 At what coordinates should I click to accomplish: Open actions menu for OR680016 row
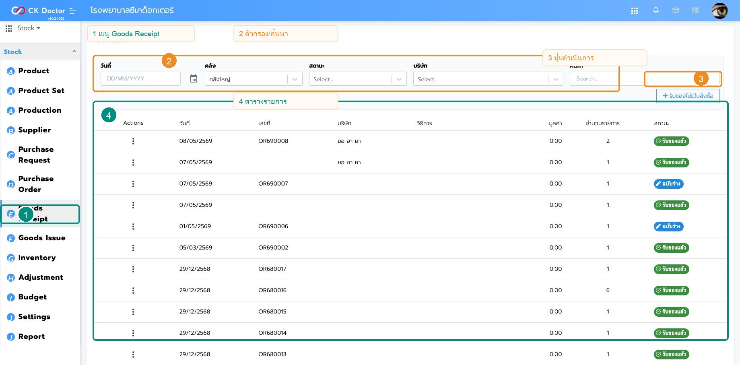pyautogui.click(x=133, y=291)
